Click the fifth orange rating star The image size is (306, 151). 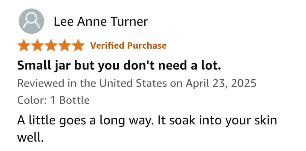pyautogui.click(x=78, y=45)
